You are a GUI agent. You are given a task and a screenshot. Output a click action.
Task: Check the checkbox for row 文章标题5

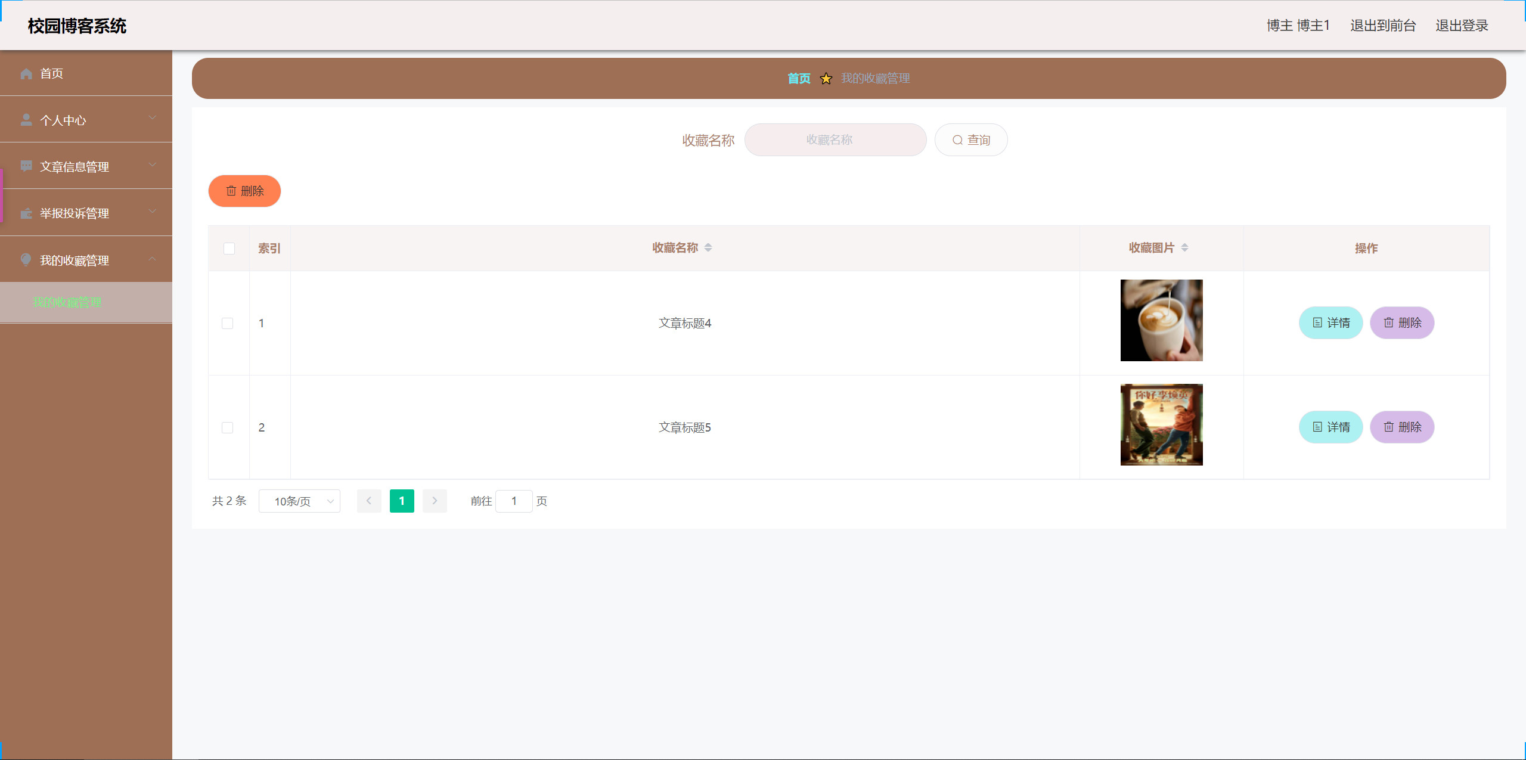227,427
